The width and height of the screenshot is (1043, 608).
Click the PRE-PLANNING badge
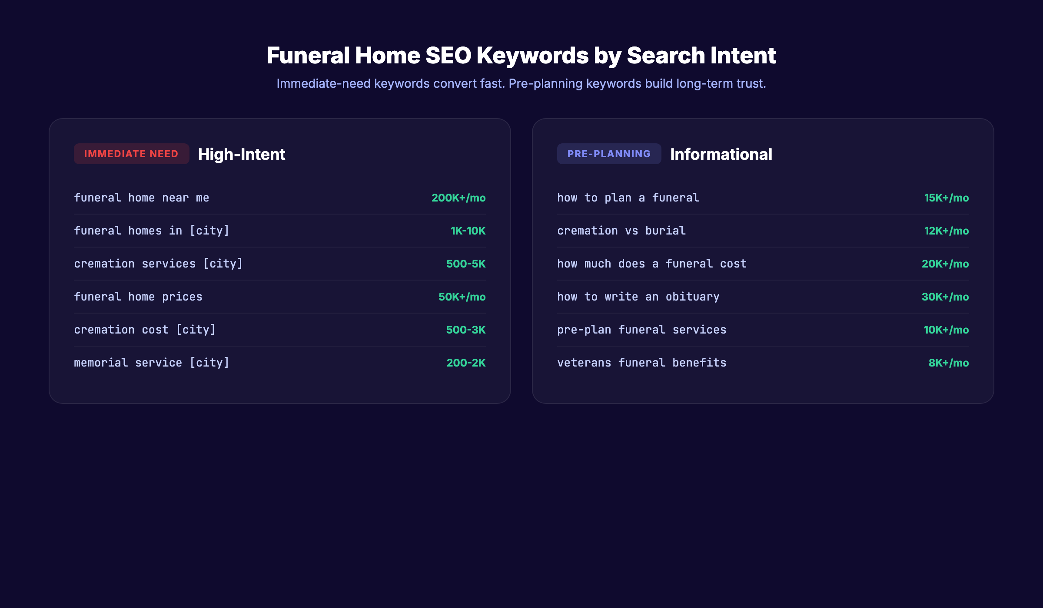click(x=608, y=154)
